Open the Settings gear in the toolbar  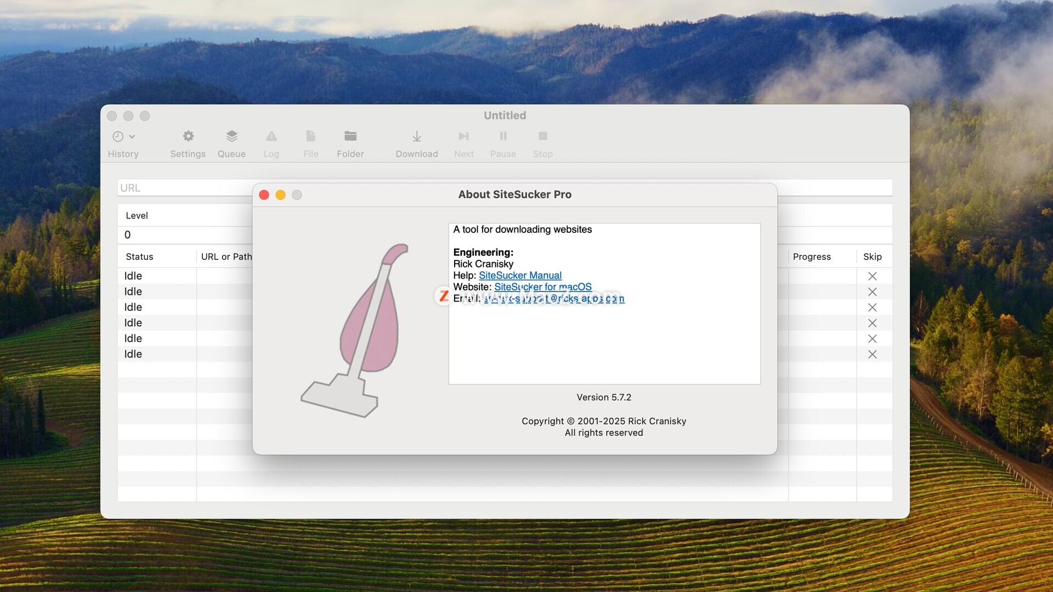pyautogui.click(x=188, y=136)
